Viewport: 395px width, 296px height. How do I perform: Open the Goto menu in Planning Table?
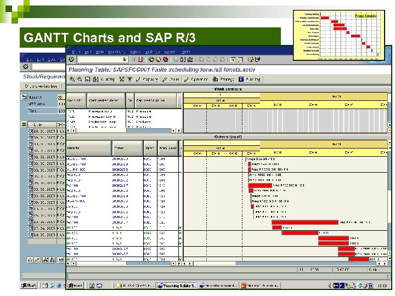coord(100,52)
